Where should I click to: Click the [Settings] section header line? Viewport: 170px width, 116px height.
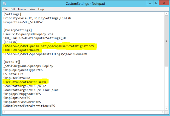(12, 14)
